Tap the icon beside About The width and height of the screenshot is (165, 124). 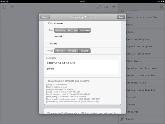(x=122, y=119)
